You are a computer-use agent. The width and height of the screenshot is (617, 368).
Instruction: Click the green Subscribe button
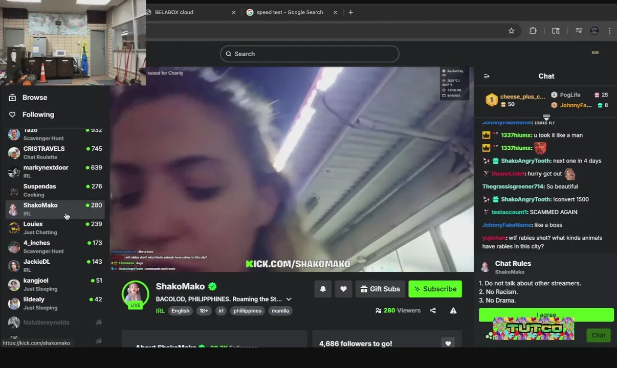pyautogui.click(x=435, y=289)
